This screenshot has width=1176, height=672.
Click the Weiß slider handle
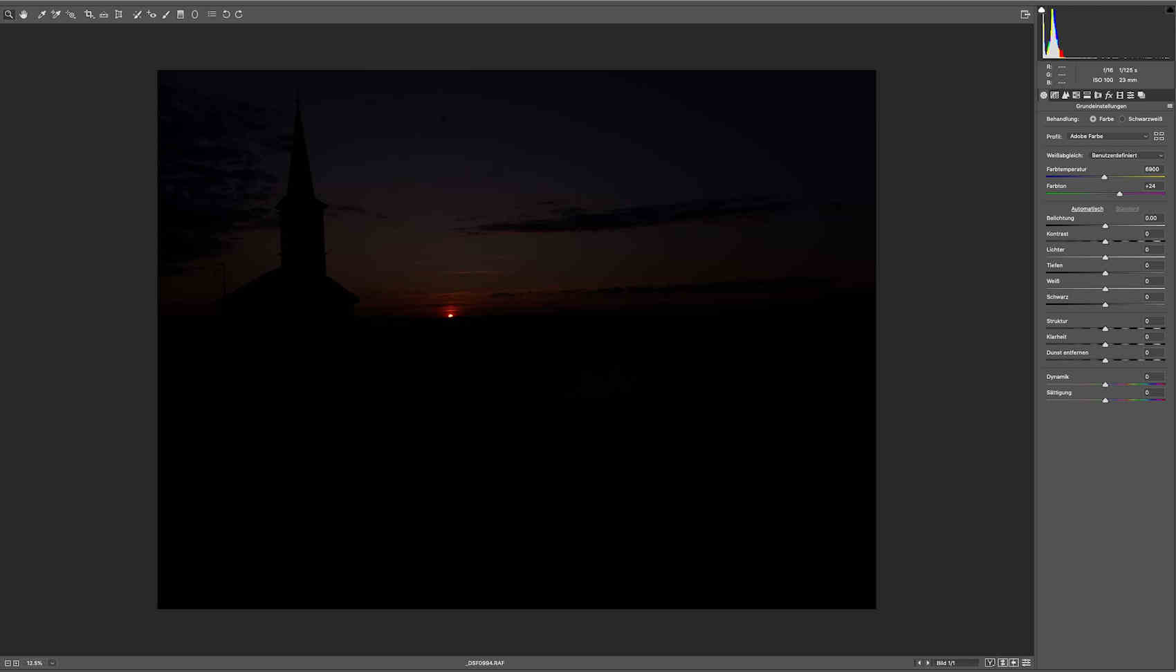coord(1105,289)
